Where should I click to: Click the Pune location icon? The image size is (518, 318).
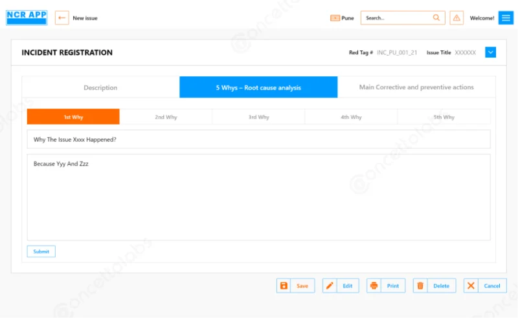(x=335, y=18)
